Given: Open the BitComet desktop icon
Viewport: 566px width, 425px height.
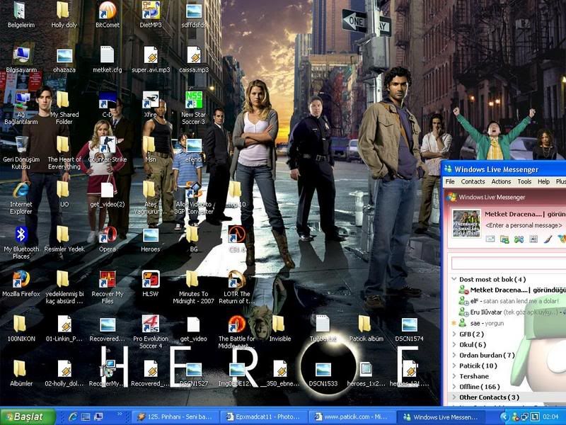Looking at the screenshot, I should 107,11.
